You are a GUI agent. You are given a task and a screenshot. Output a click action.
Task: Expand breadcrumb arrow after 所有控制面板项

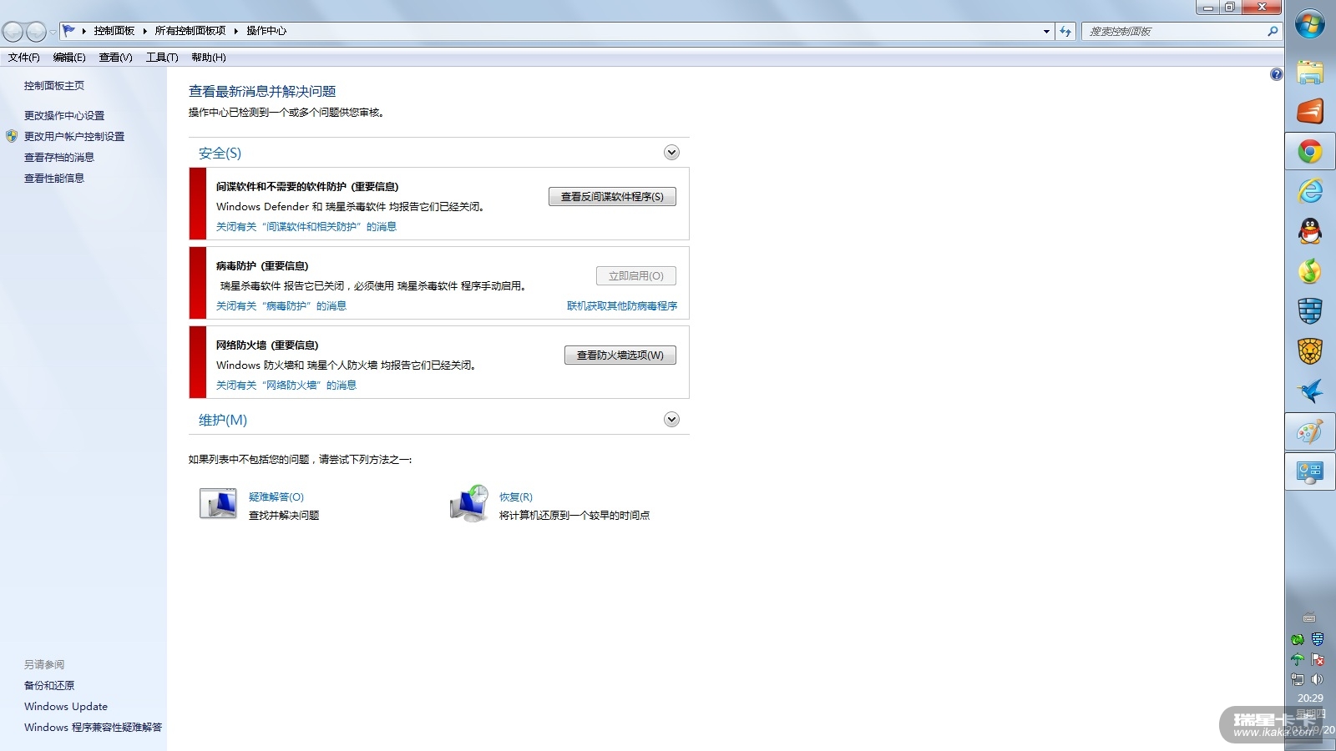236,31
